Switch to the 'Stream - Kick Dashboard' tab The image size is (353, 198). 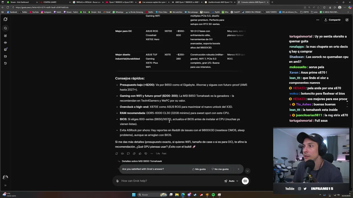tap(22, 2)
